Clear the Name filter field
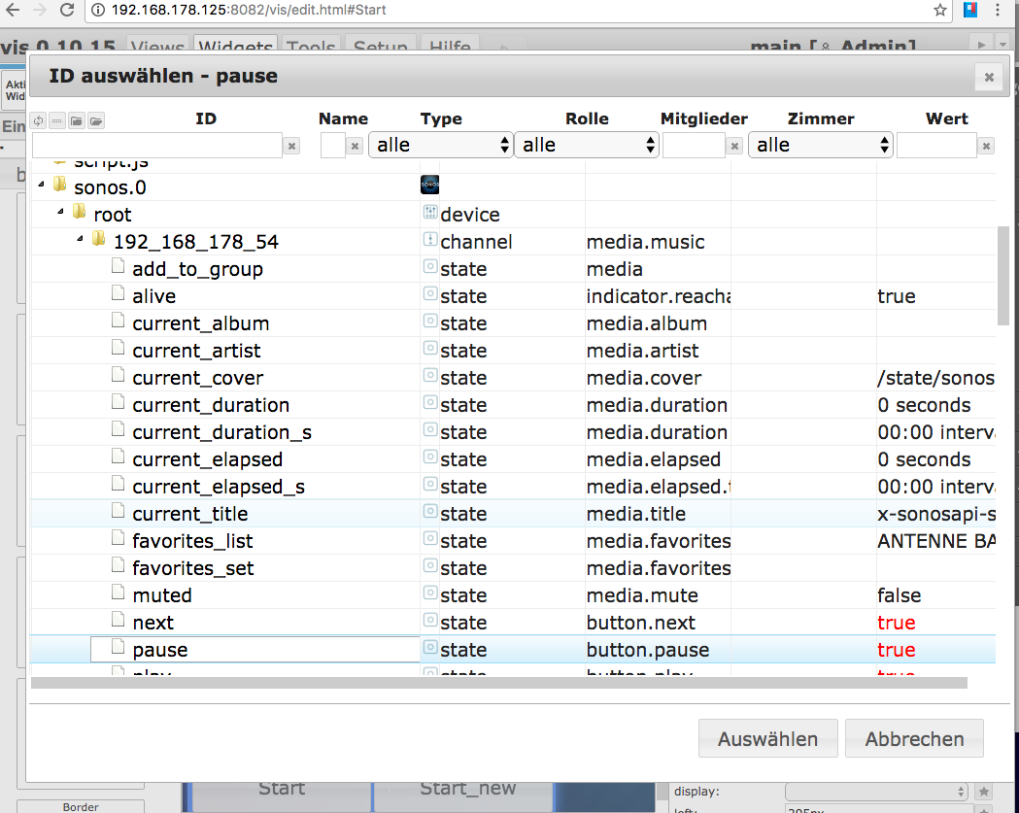1019x813 pixels. click(355, 147)
